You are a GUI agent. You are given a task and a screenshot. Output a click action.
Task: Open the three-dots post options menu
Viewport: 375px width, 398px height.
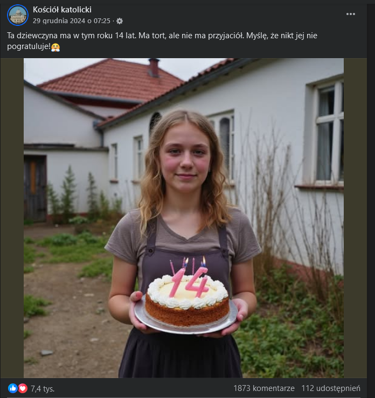[x=351, y=14]
